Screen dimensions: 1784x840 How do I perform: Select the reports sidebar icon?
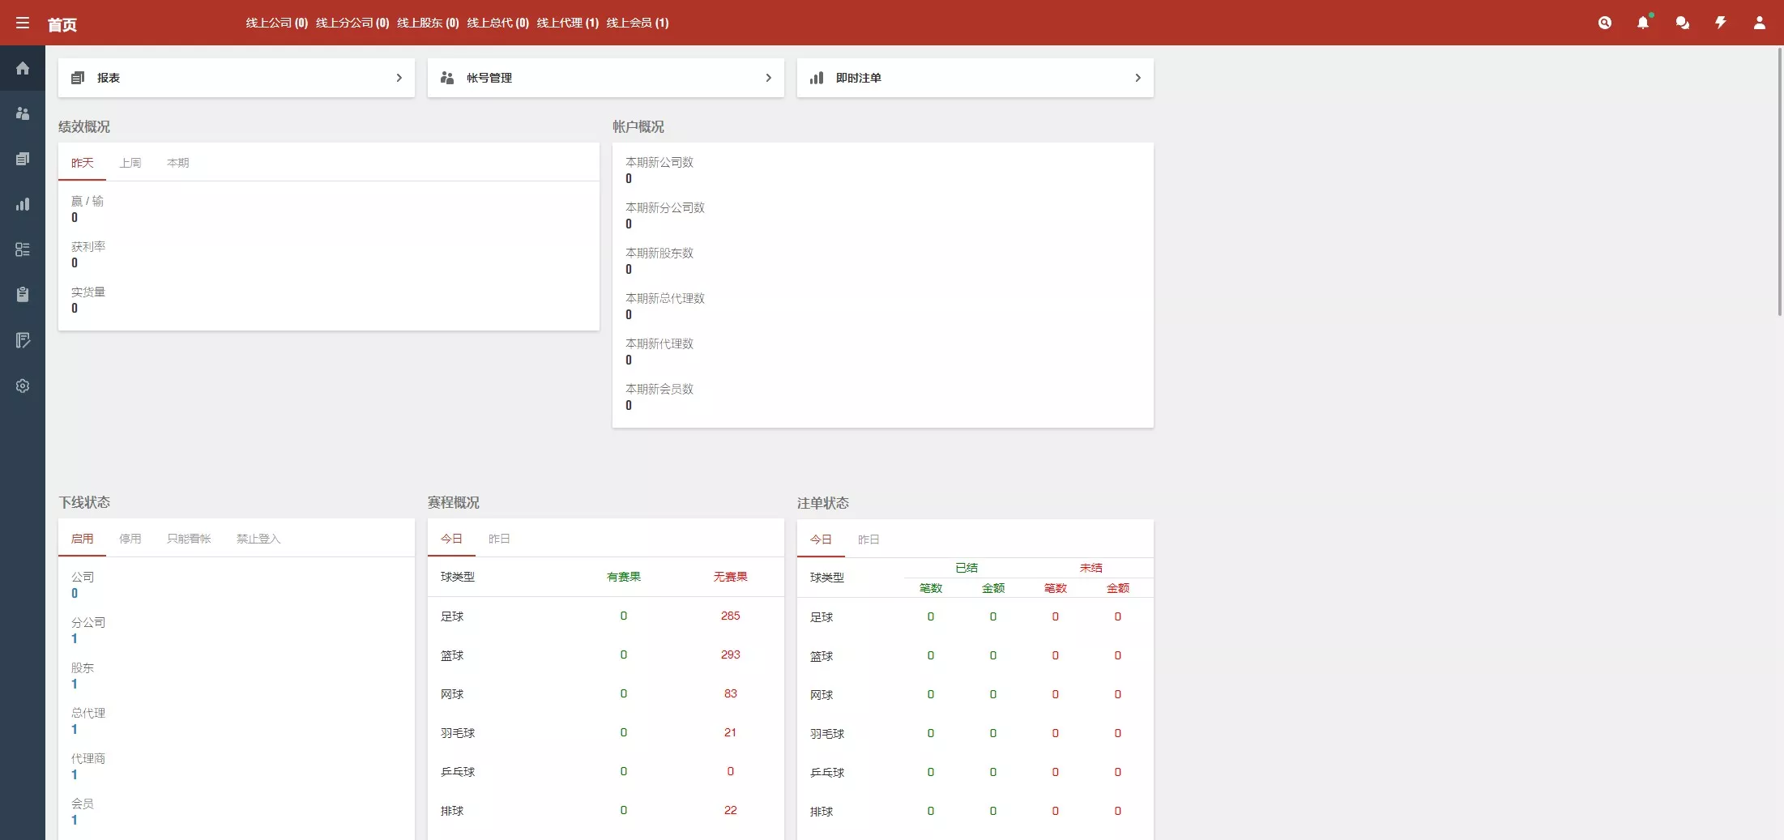tap(22, 159)
